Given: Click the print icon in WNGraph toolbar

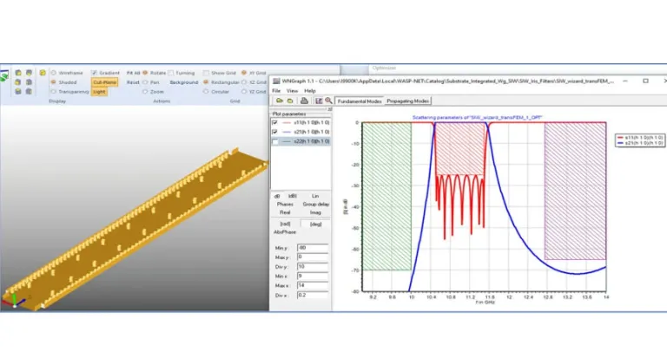Looking at the screenshot, I should click(304, 101).
